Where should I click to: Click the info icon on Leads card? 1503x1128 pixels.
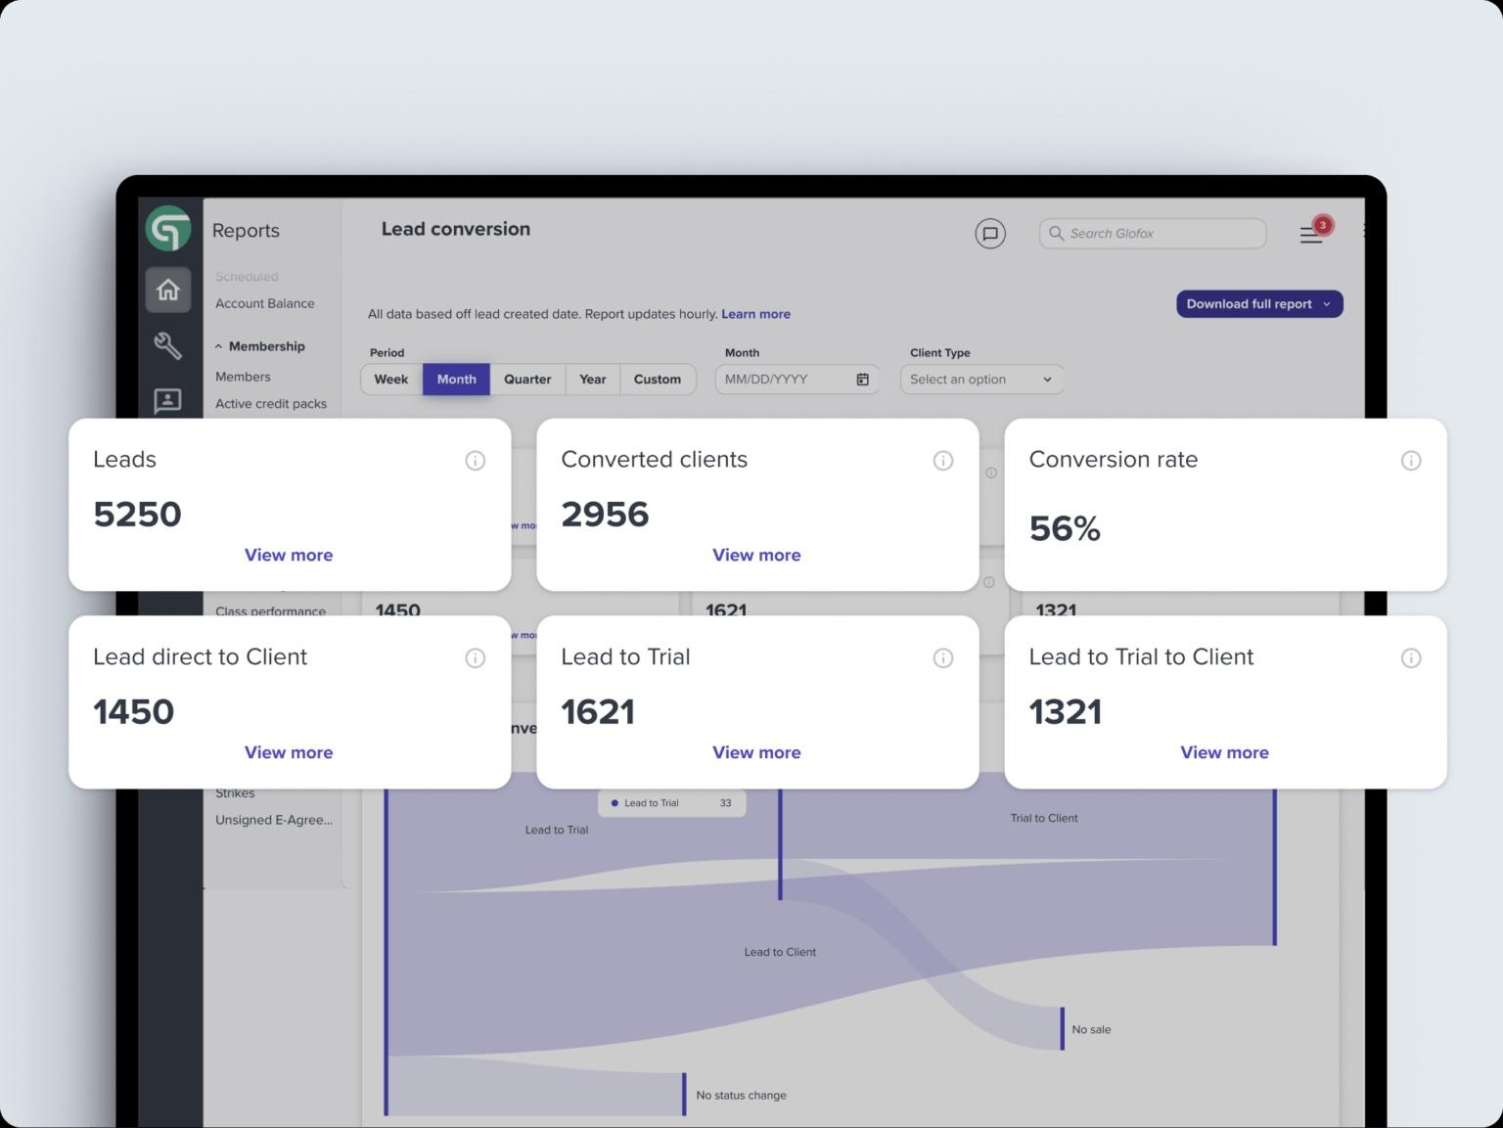pos(476,460)
